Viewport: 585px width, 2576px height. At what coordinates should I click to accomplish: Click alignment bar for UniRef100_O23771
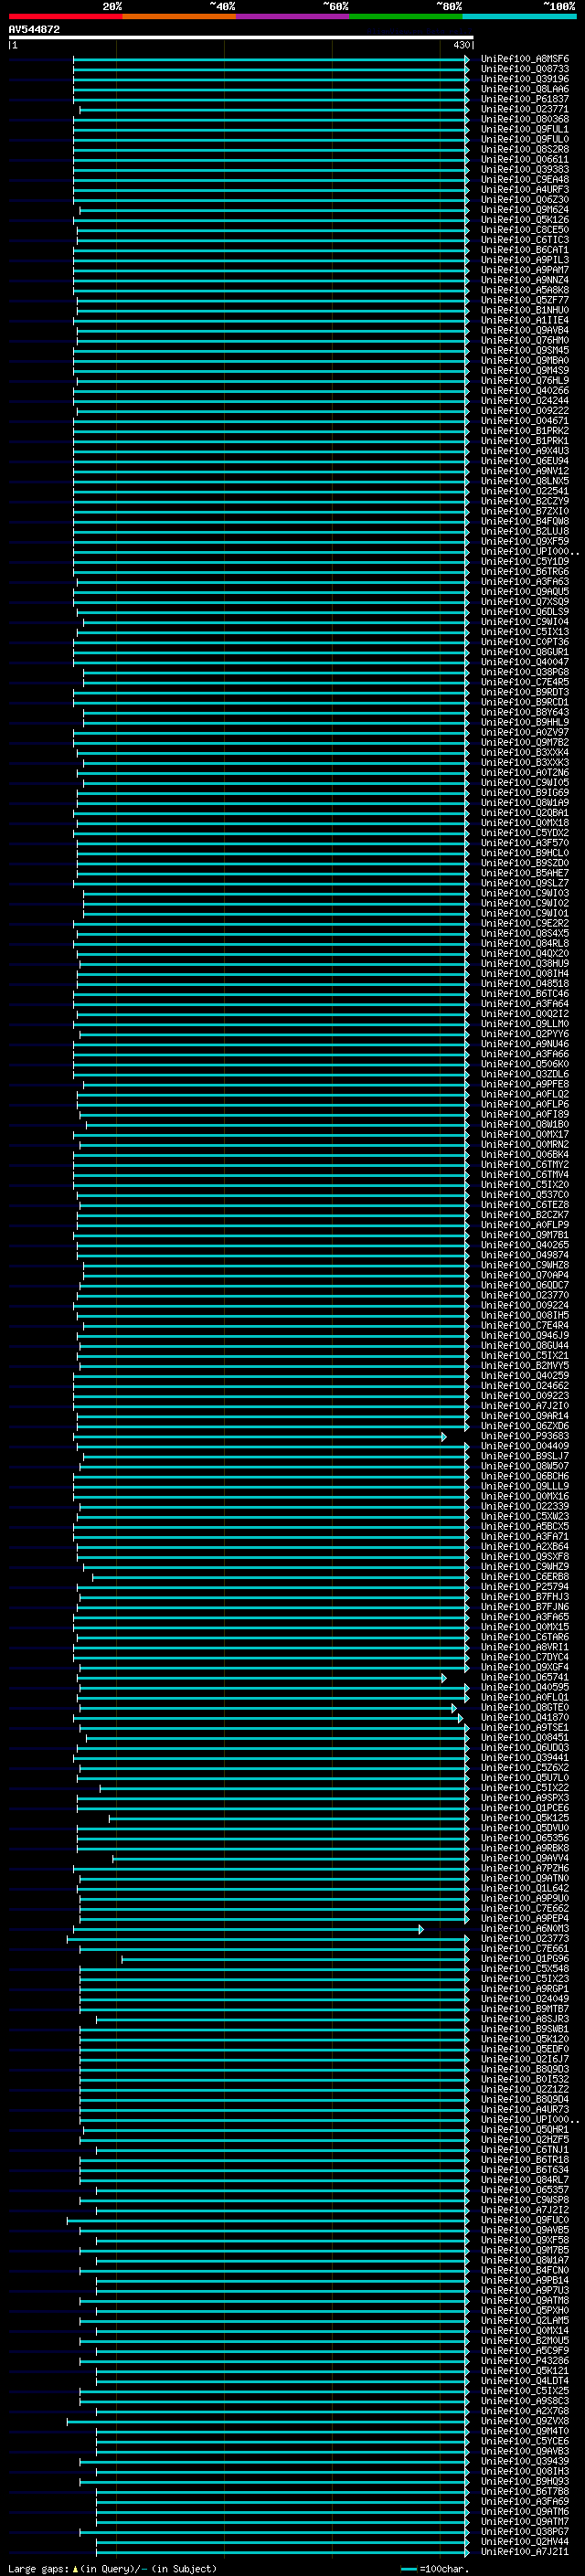coord(274,109)
